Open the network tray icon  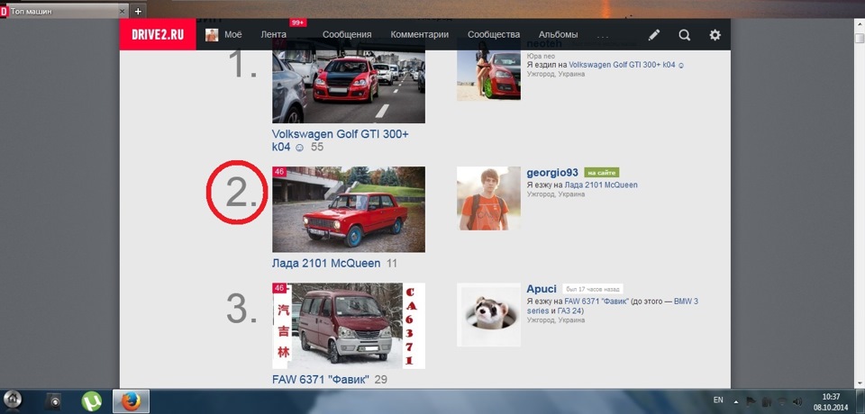[x=782, y=402]
